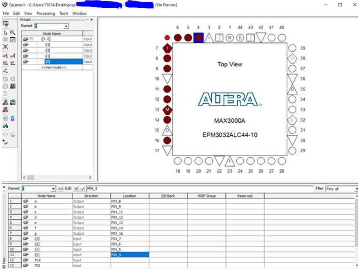361x273 pixels.
Task: Select row number 1 header in pin table
Action: pos(15,201)
